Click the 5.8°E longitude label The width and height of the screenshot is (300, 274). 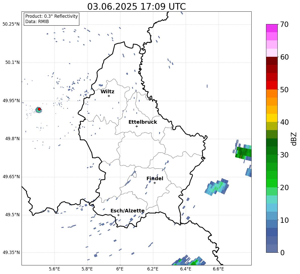click(x=87, y=269)
